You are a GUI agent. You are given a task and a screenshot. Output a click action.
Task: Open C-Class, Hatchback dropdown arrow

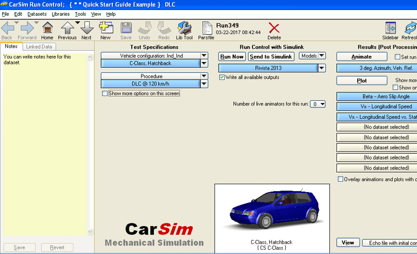tap(204, 63)
